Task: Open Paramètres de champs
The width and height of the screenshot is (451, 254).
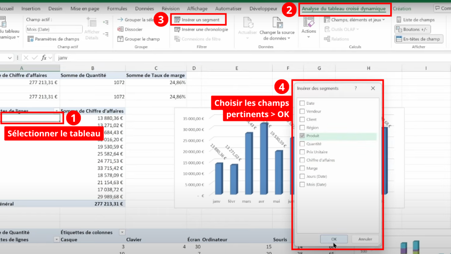Action: (53, 39)
